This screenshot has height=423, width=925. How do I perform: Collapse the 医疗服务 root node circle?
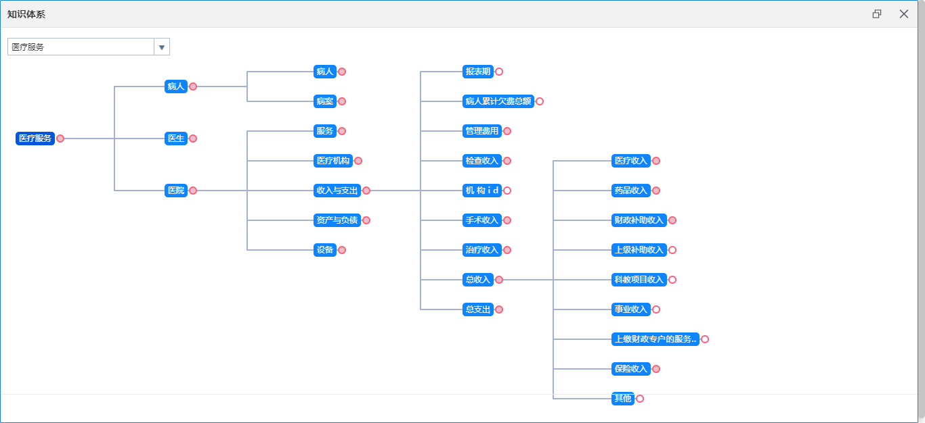[x=60, y=139]
